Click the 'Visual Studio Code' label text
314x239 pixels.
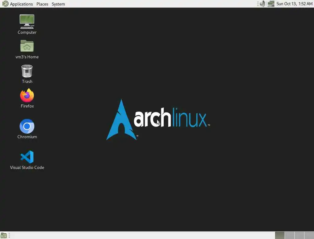pyautogui.click(x=27, y=167)
